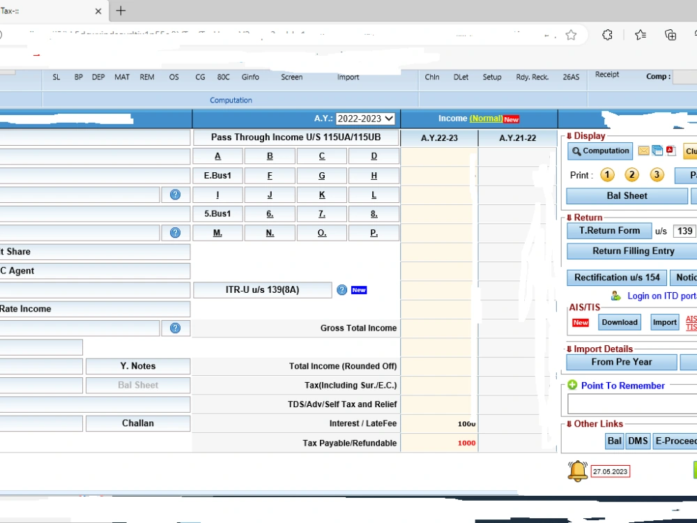Click the favorites star in address bar
The image size is (697, 523).
tap(572, 35)
